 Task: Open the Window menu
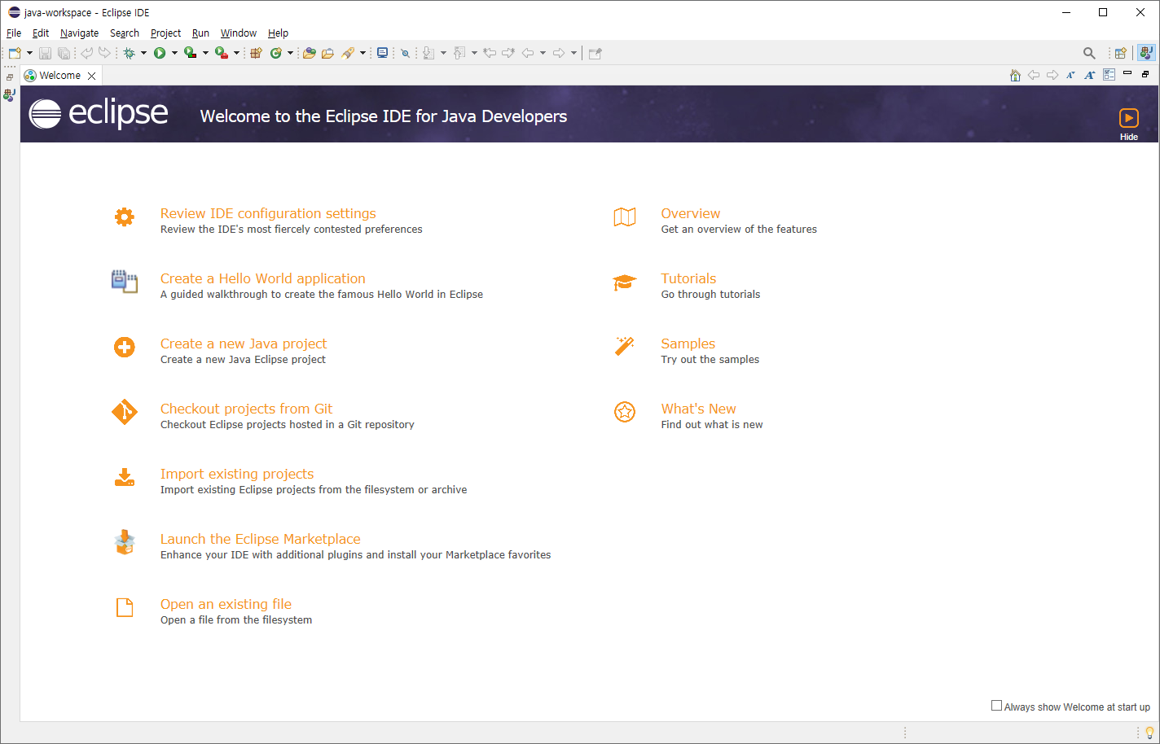pos(239,33)
